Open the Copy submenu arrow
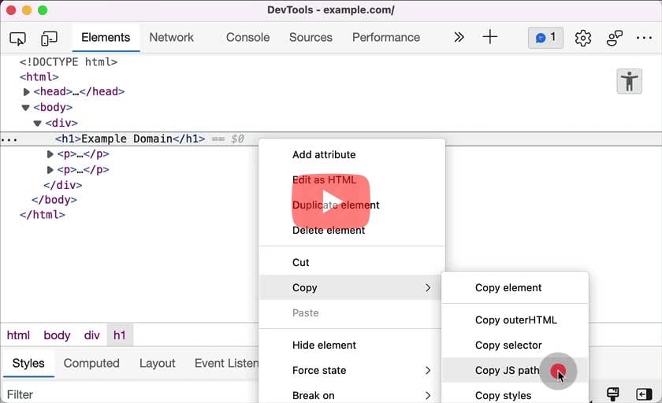 click(428, 288)
